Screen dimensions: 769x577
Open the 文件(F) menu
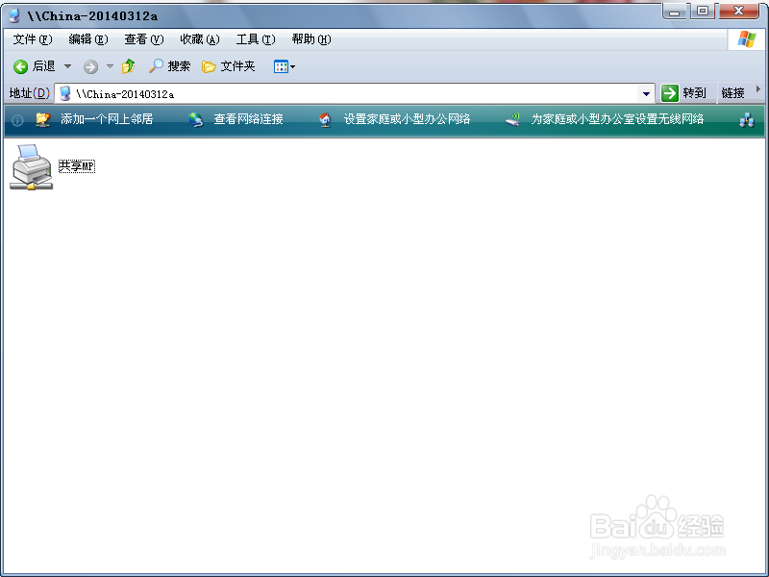pyautogui.click(x=33, y=39)
